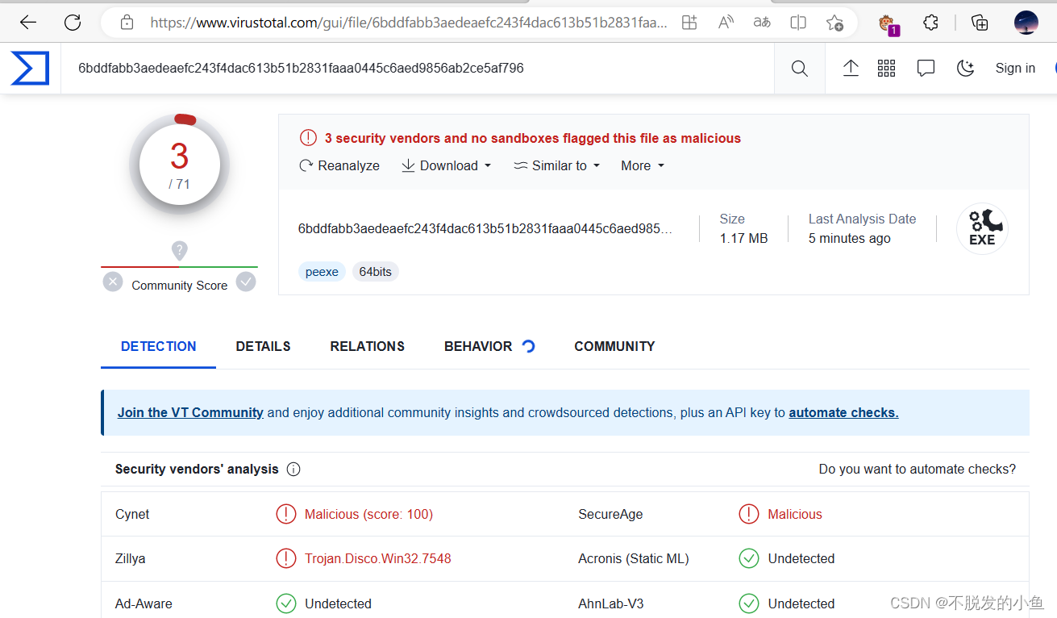The height and width of the screenshot is (618, 1057).
Task: View site info via lock icon
Action: pyautogui.click(x=127, y=23)
